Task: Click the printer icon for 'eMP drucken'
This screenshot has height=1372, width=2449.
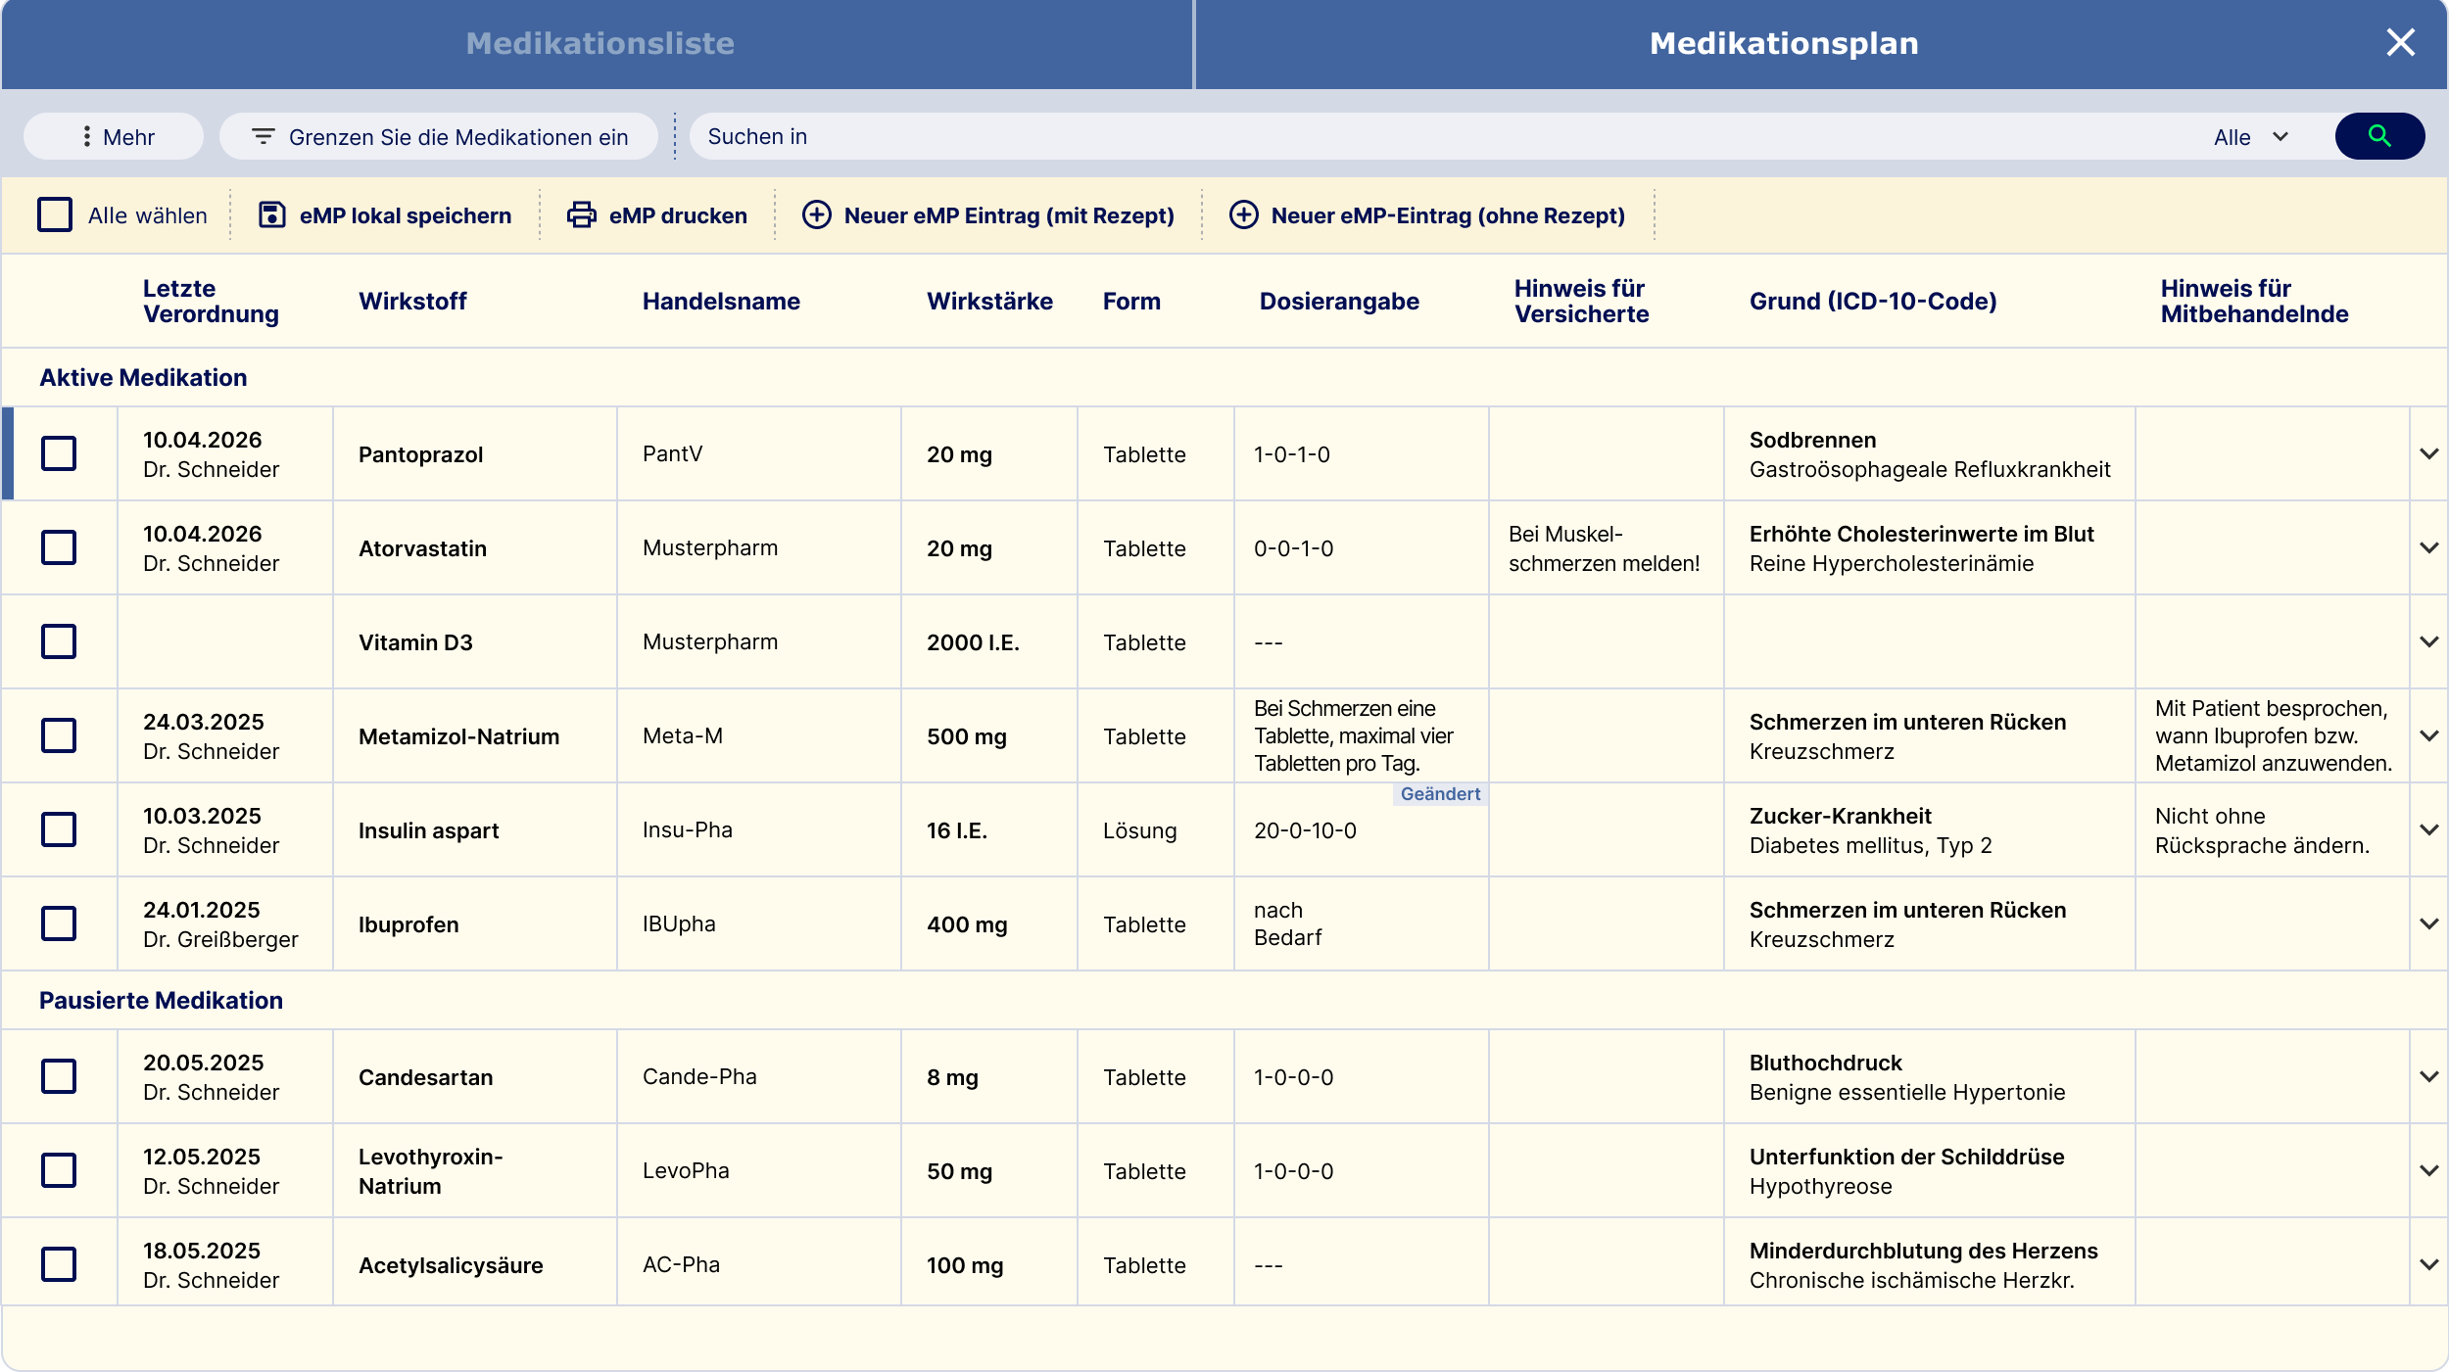Action: tap(580, 214)
